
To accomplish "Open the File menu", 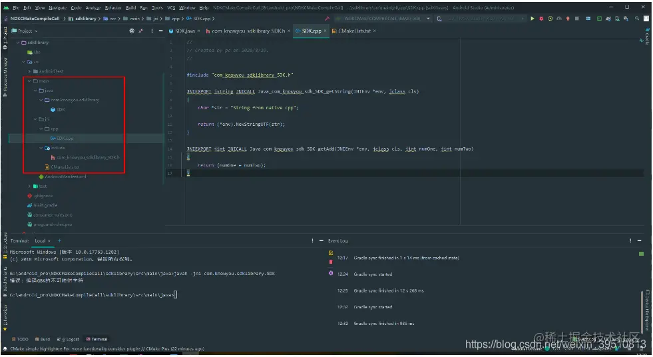I will (16, 7).
